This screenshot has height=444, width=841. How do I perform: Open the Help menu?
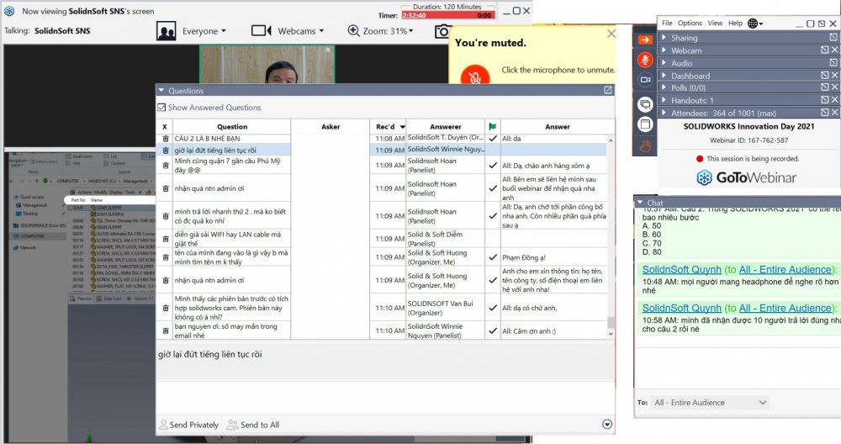pyautogui.click(x=735, y=23)
